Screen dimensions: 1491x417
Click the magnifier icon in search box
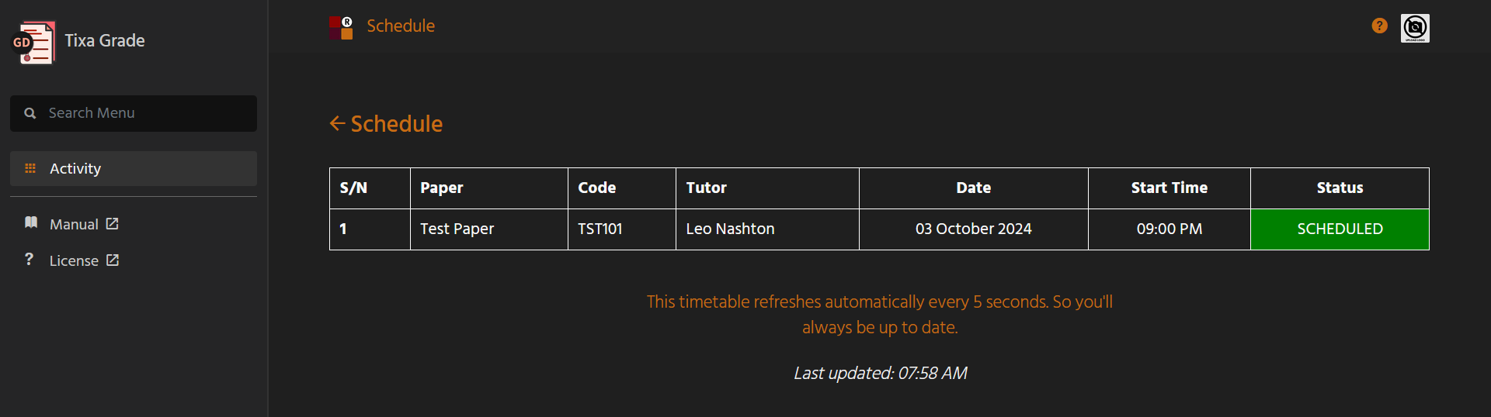[30, 113]
